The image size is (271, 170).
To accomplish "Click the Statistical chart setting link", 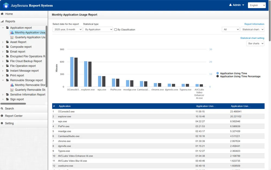I will (x=252, y=38).
